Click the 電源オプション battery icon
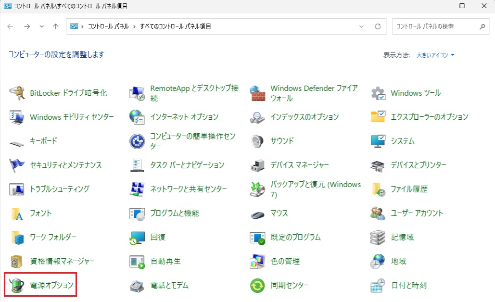The height and width of the screenshot is (302, 495). point(17,285)
